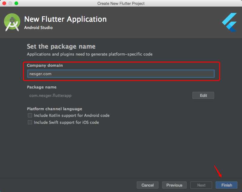Close the Create New Flutter Project window
Image resolution: width=242 pixels, height=192 pixels.
point(4,3)
